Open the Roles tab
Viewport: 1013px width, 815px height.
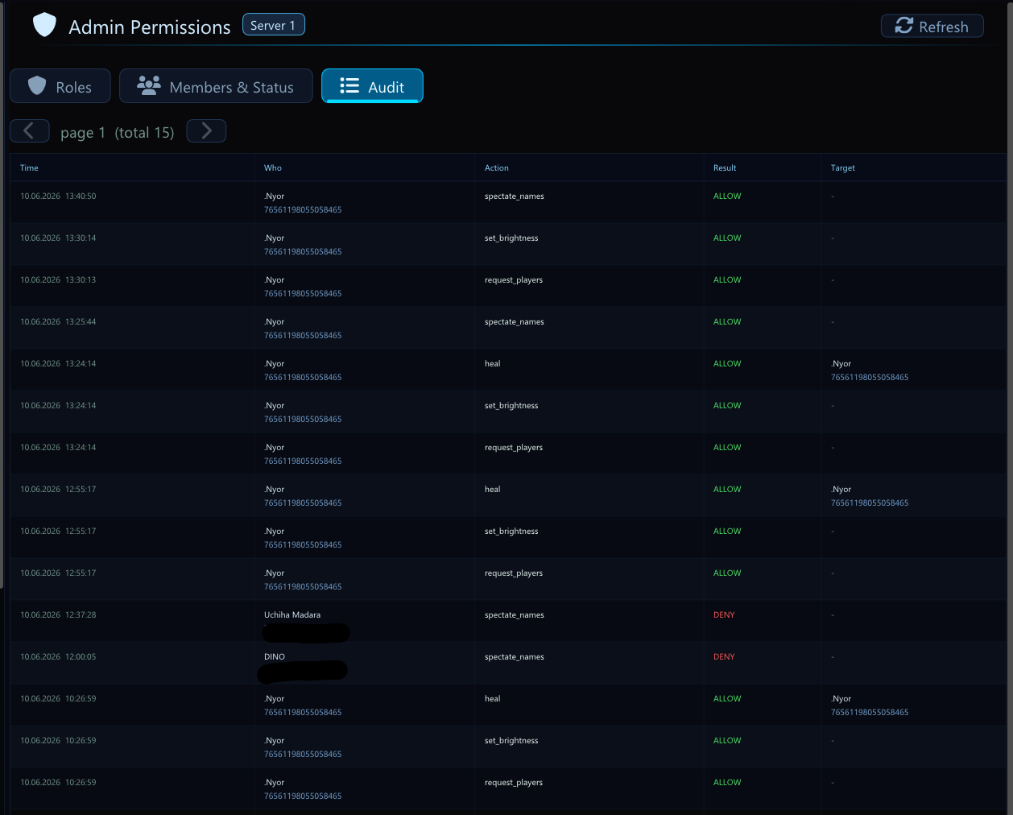(60, 86)
